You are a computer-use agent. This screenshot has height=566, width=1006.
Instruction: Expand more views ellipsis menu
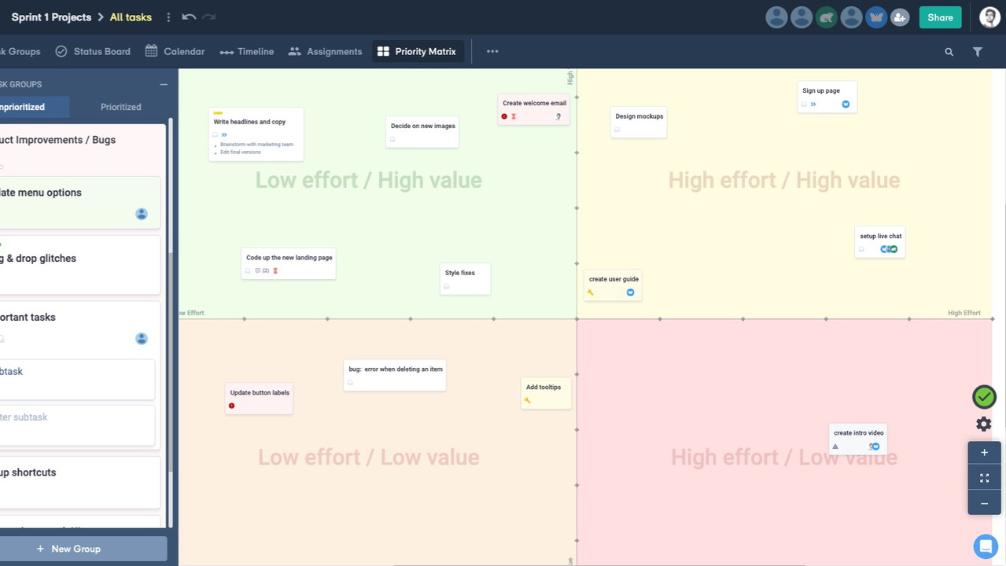click(492, 52)
